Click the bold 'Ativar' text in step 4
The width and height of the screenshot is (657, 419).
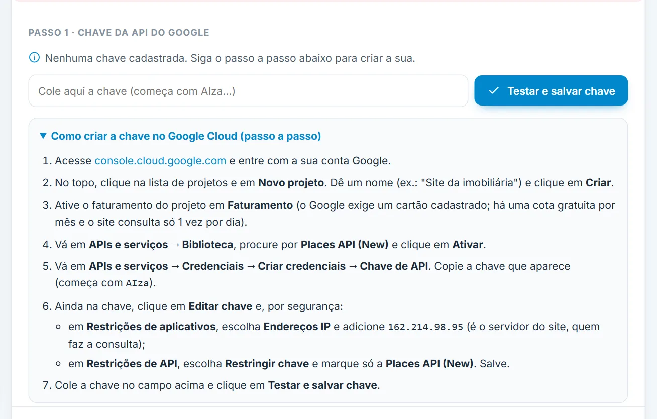468,245
